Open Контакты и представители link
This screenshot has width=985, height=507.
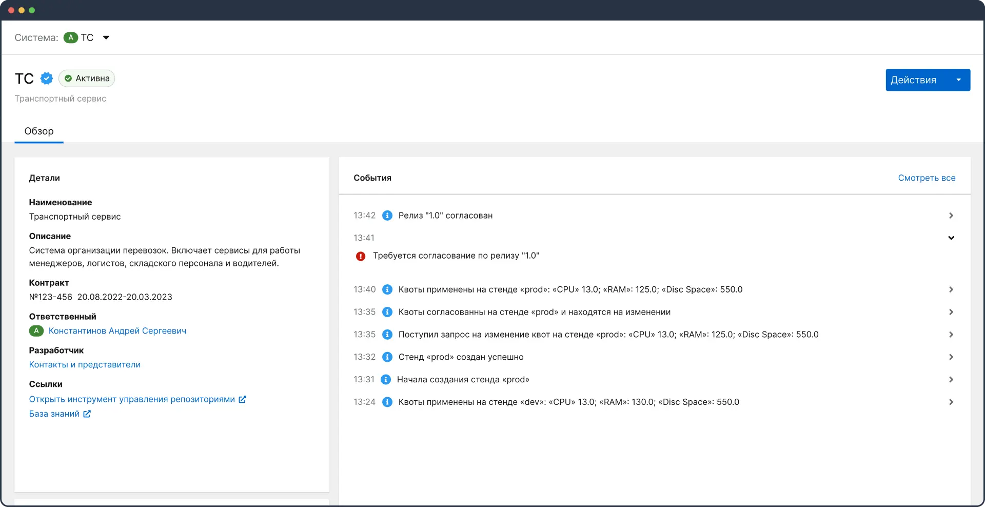[x=85, y=365]
